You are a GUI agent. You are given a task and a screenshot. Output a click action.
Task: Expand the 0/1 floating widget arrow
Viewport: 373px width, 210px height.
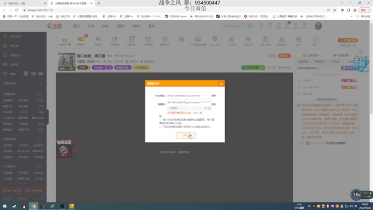point(74,150)
